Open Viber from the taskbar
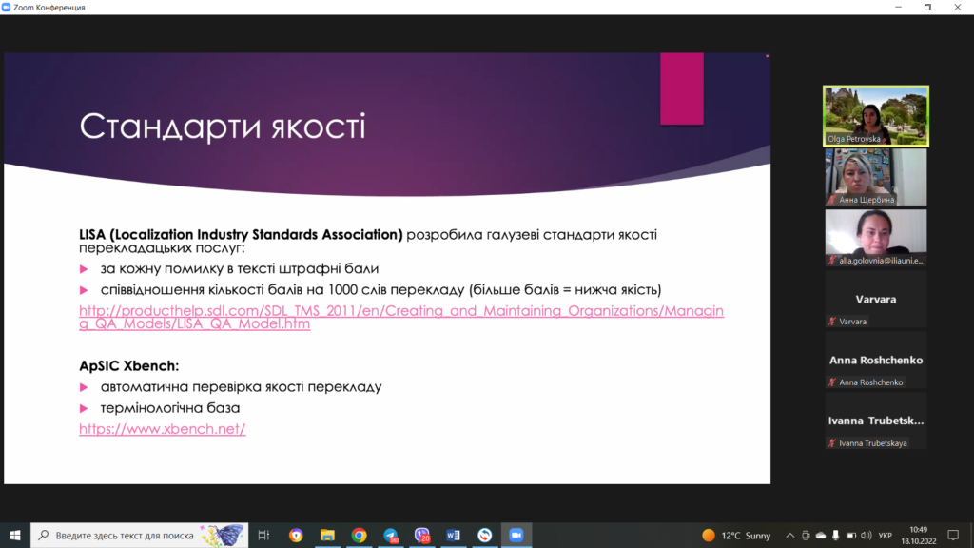The image size is (974, 548). tap(421, 536)
